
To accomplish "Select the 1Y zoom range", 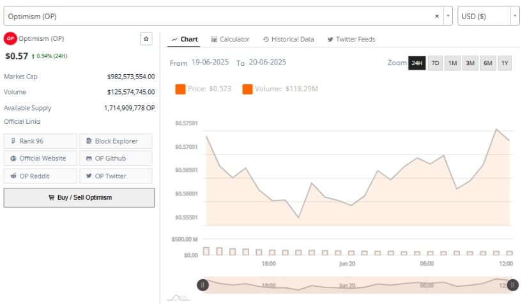I will [505, 63].
